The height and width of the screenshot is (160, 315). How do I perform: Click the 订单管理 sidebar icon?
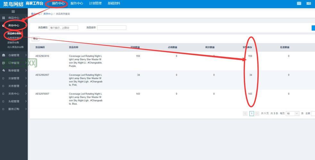tap(4, 63)
